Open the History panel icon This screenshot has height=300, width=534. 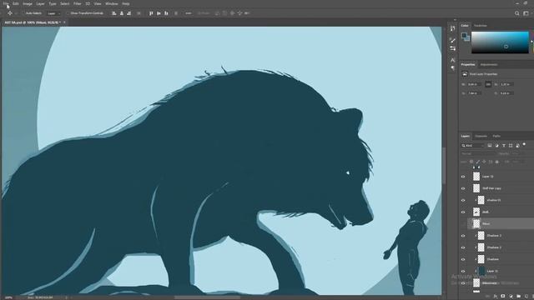pos(452,28)
